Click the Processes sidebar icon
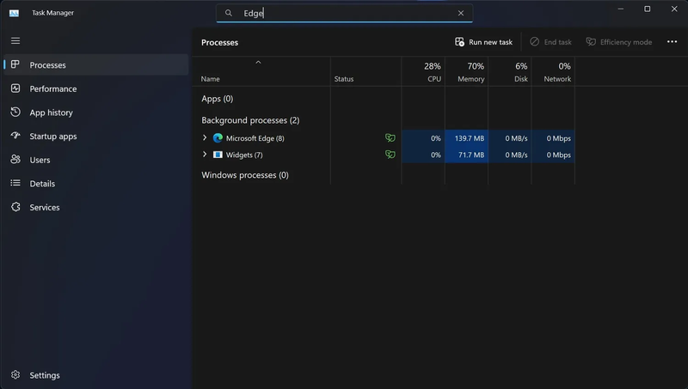The image size is (688, 389). pyautogui.click(x=15, y=64)
